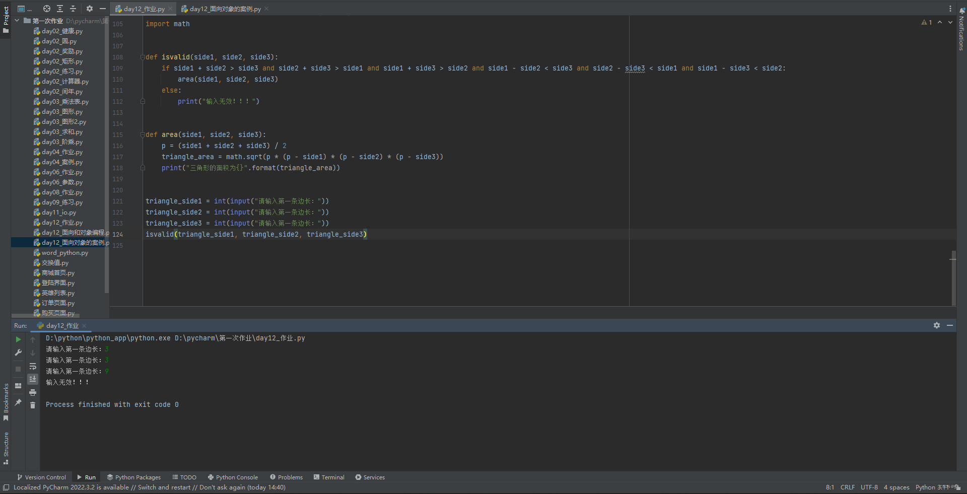967x494 pixels.
Task: Click the UTF-8 encoding selector
Action: tap(869, 487)
